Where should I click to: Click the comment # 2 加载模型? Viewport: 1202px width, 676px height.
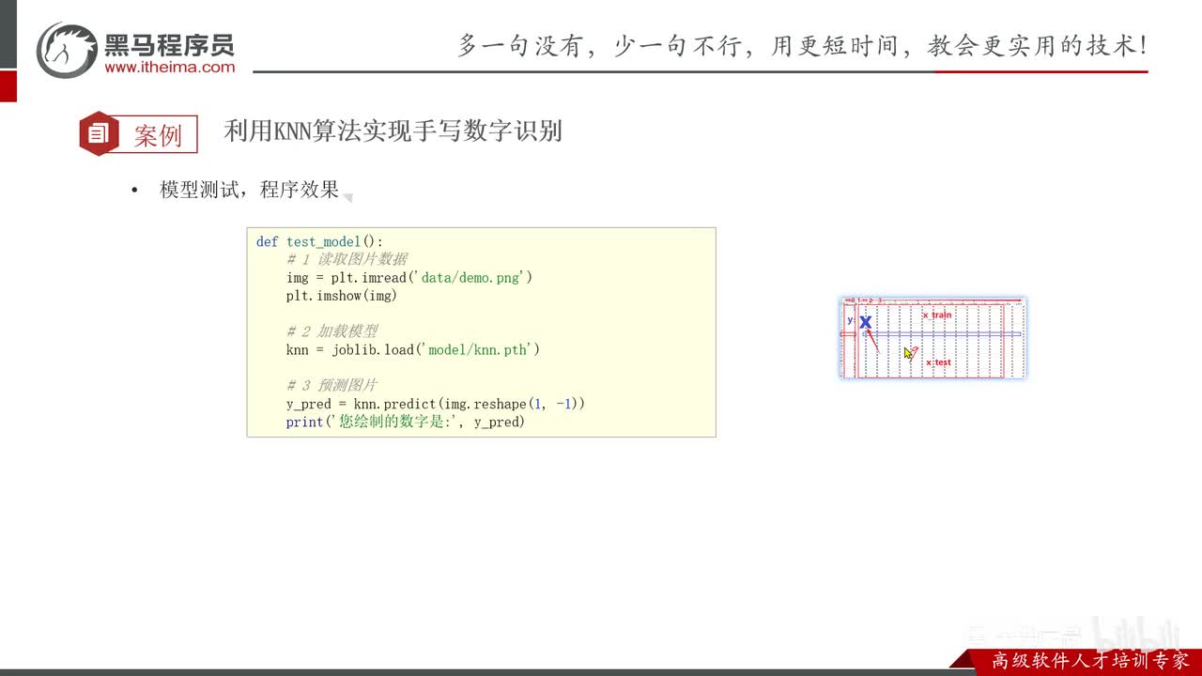[331, 331]
